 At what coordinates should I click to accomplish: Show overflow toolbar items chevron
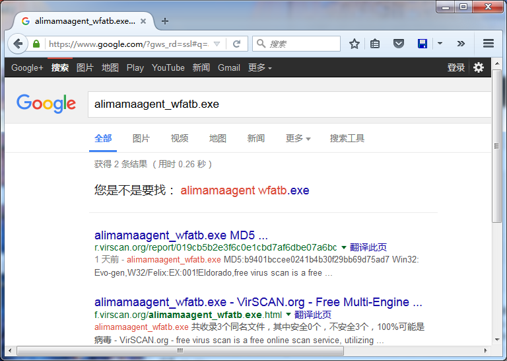(461, 44)
